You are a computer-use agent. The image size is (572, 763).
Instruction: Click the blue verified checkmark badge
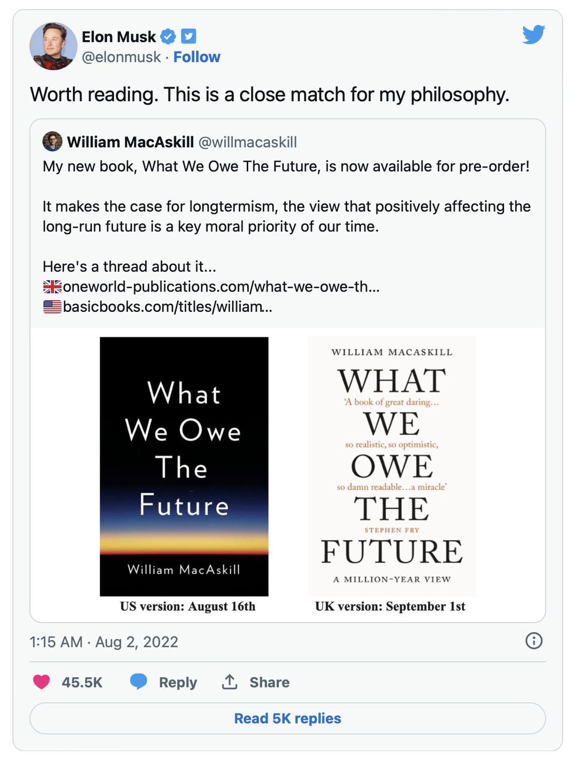168,36
